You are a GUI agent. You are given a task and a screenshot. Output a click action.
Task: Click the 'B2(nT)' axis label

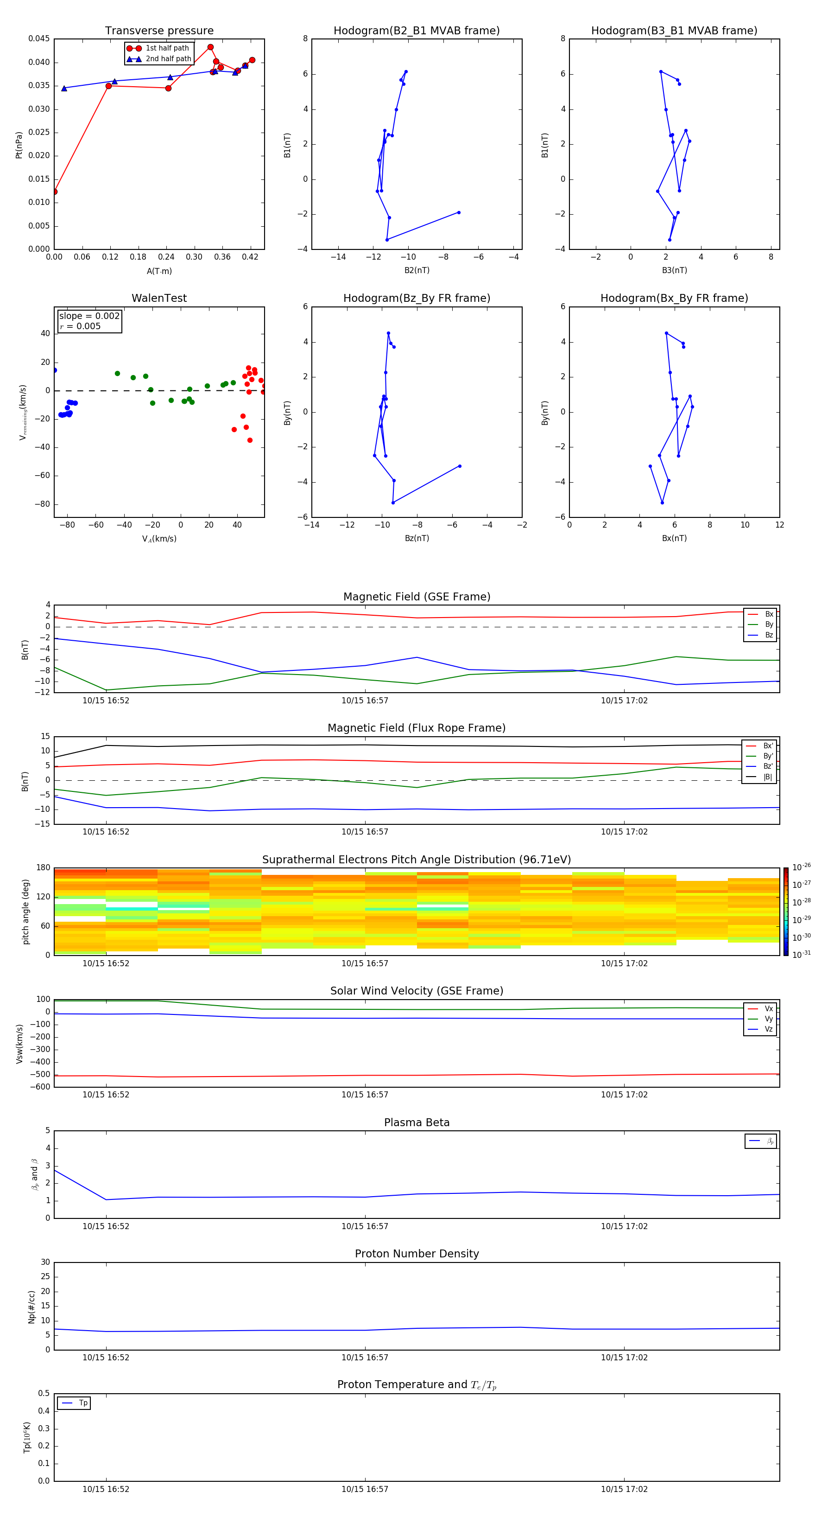click(x=417, y=270)
